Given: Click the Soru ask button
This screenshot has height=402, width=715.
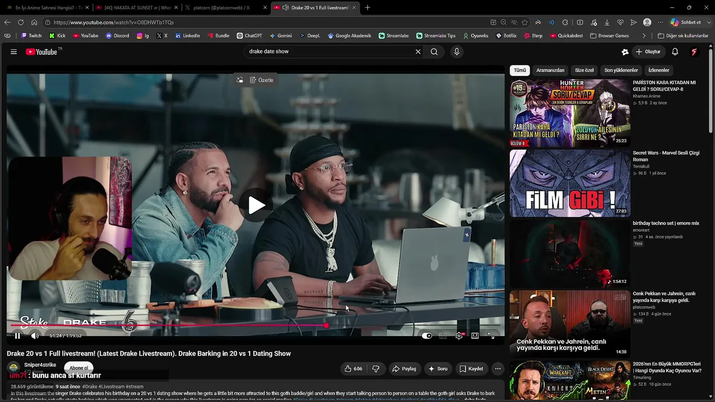Looking at the screenshot, I should 437,368.
